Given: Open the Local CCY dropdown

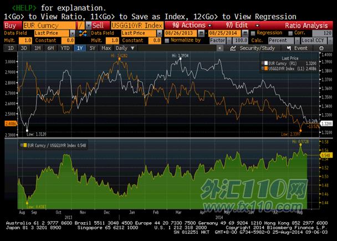Looking at the screenshot, I should point(330,40).
